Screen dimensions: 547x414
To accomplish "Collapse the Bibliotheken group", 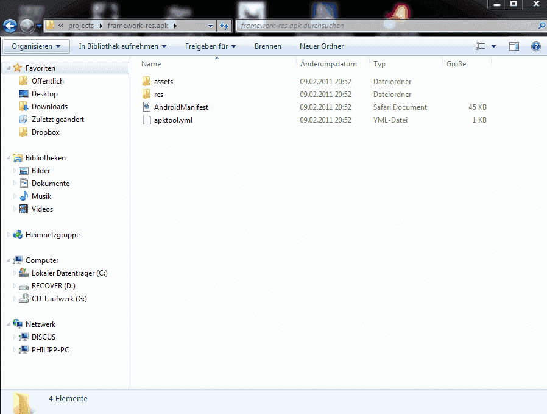I will coord(9,157).
